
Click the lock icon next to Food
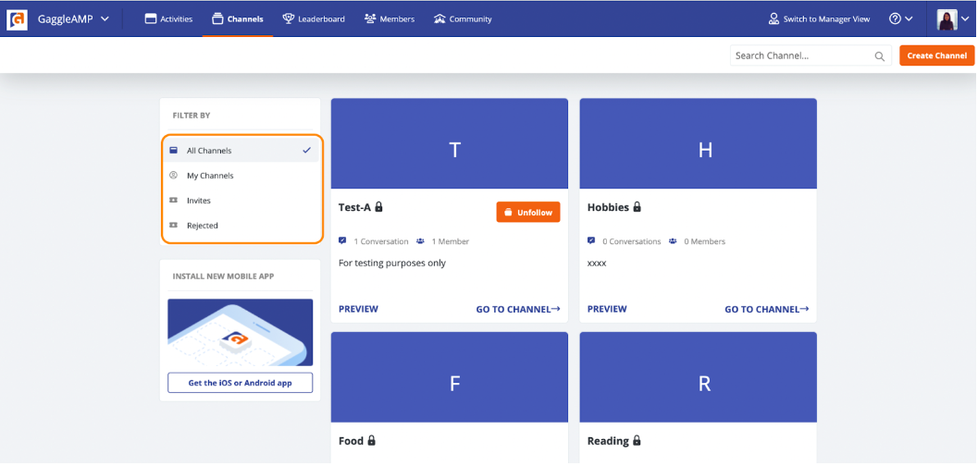pyautogui.click(x=372, y=440)
